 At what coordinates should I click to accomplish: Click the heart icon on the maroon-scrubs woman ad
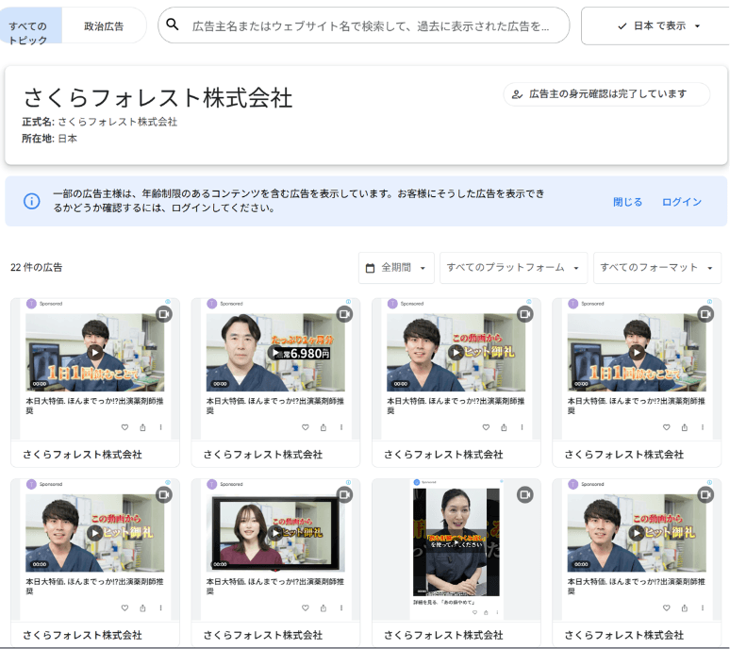pyautogui.click(x=306, y=607)
